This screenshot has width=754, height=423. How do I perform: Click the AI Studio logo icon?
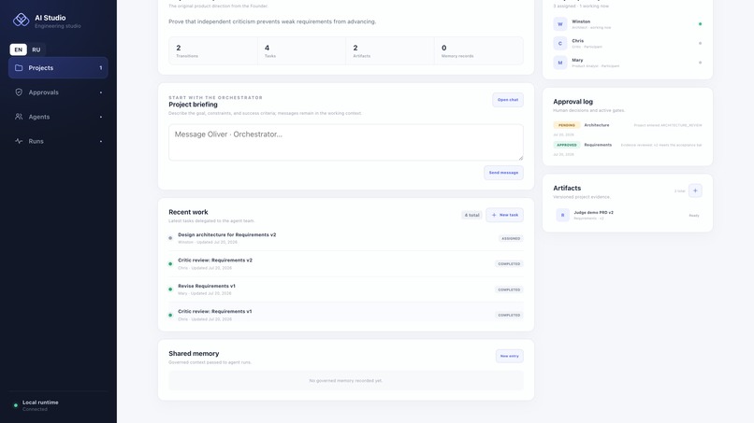pyautogui.click(x=21, y=20)
